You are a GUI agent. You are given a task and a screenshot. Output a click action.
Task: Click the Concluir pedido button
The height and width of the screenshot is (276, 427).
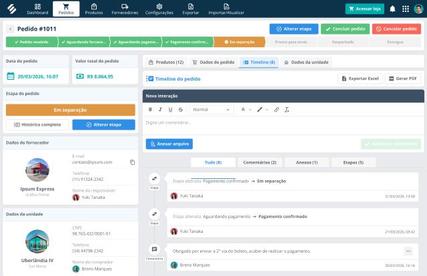(x=345, y=29)
